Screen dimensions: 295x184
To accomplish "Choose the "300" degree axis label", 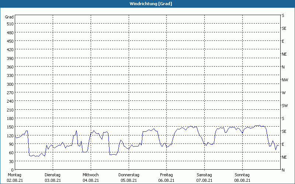I will [10, 84].
